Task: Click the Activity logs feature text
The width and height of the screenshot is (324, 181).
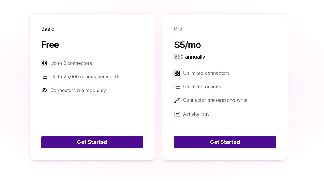Action: (196, 114)
